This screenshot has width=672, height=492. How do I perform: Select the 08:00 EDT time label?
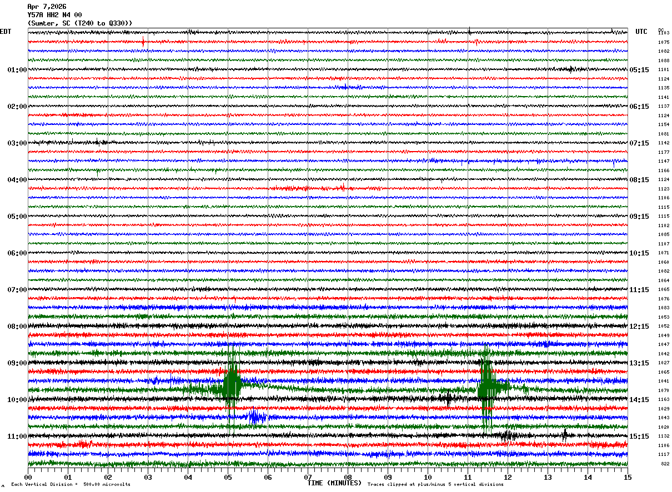click(17, 327)
